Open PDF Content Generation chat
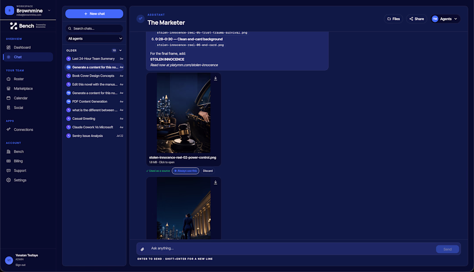The image size is (474, 272). (94, 102)
